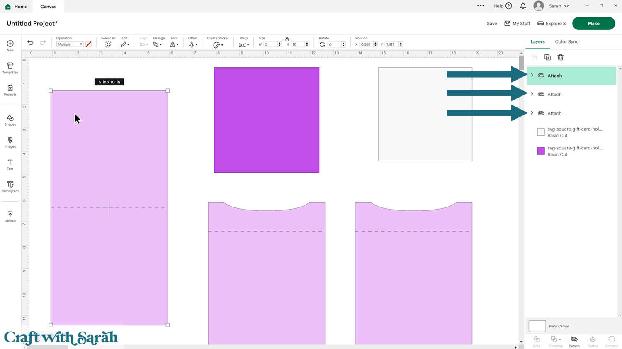Go to the Home tab
Viewport: 622px width, 349px height.
click(17, 7)
